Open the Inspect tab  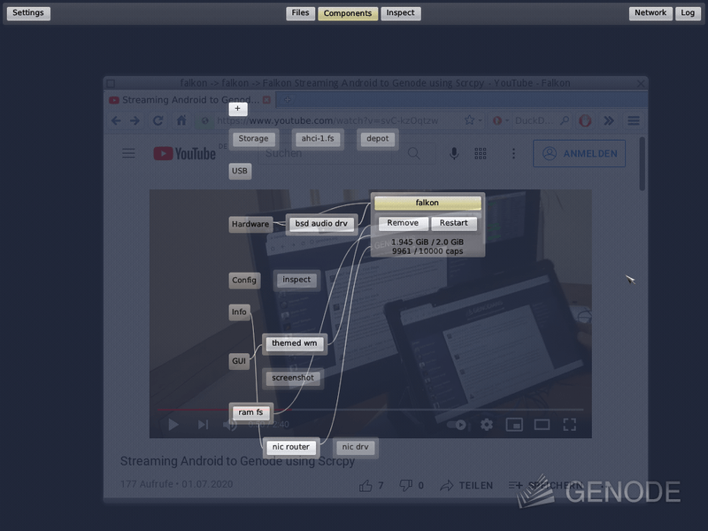[401, 13]
